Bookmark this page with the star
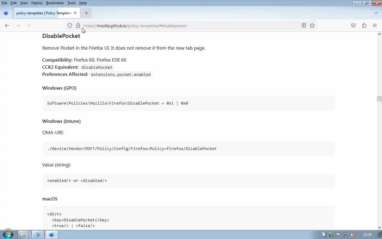This screenshot has width=382, height=239. 312,26
